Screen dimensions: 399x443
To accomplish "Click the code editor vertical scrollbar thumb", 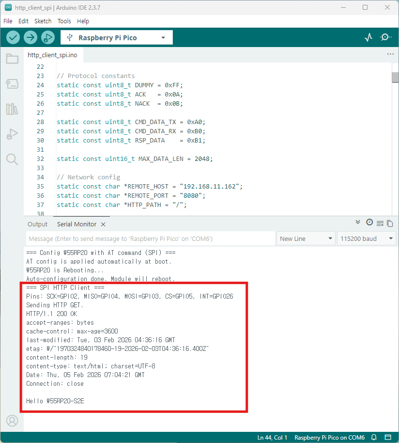I will [x=395, y=78].
